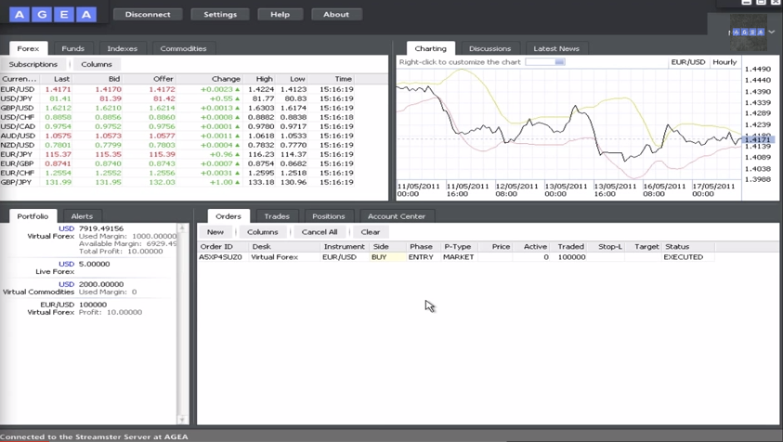Screen dimensions: 783x442
Task: Click the EUR/USD change up-arrow indicator
Action: point(237,89)
